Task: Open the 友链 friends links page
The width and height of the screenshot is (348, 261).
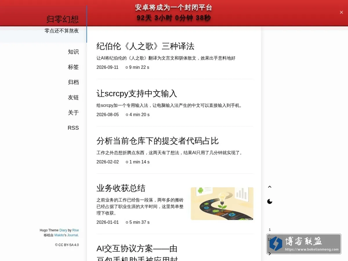Action: pyautogui.click(x=73, y=97)
